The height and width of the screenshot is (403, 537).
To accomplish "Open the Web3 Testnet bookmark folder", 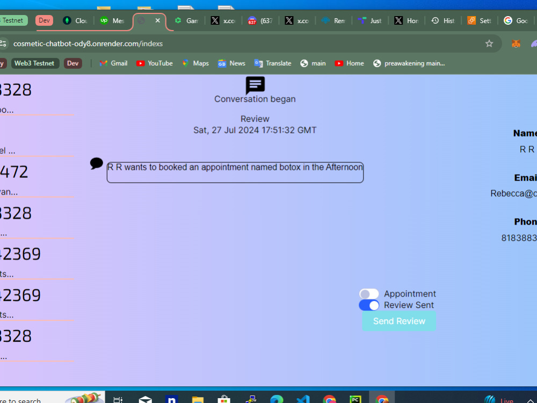I will [35, 63].
